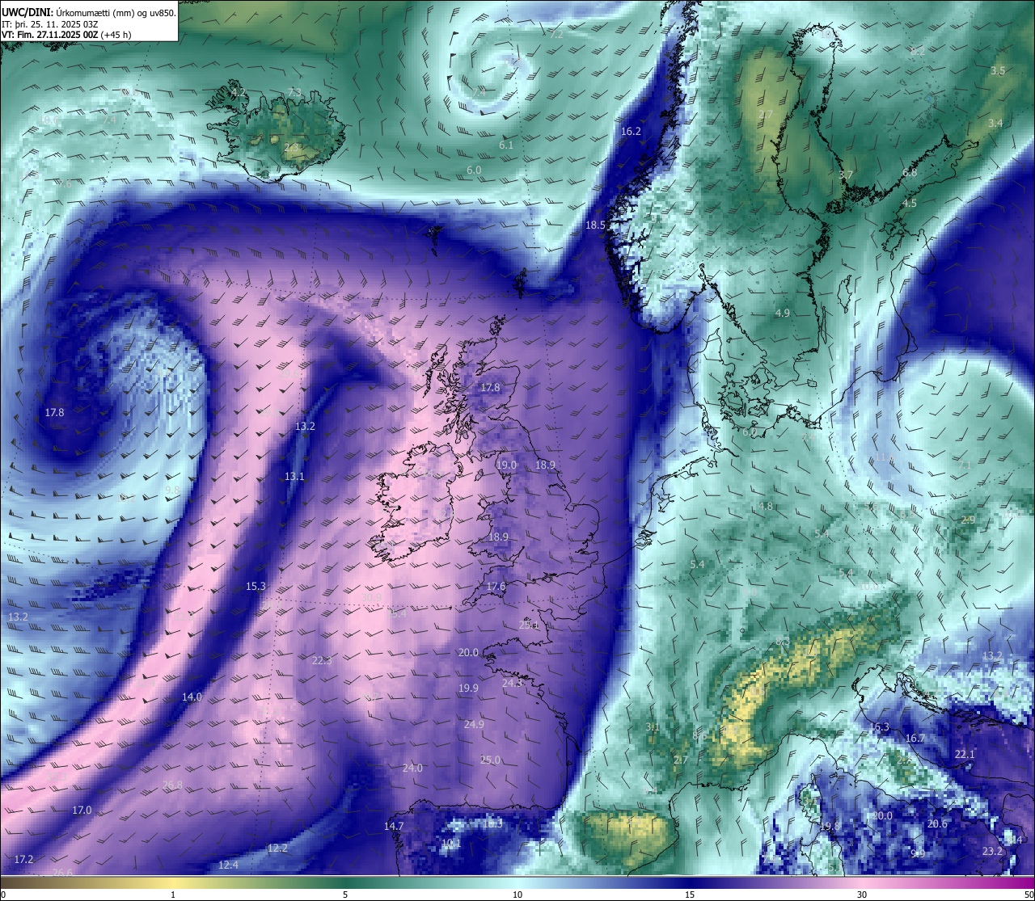Image resolution: width=1035 pixels, height=901 pixels.
Task: Click the 14.0 value label
Action: coord(192,697)
